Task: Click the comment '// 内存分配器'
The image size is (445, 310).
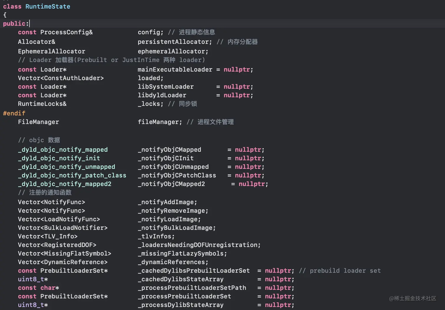Action: (237, 42)
